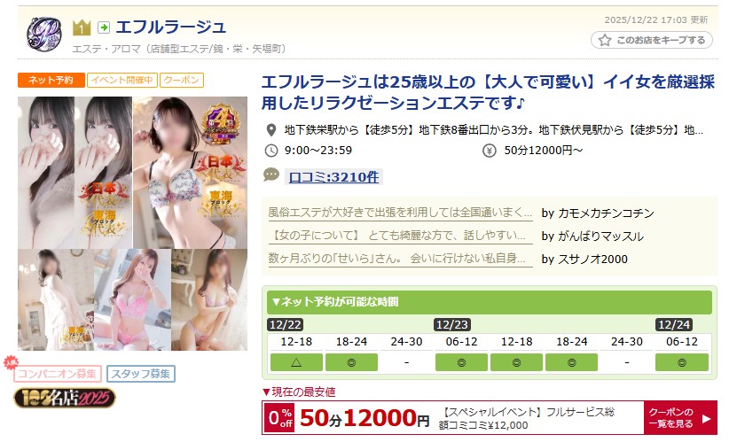Click the yen price icon

490,151
